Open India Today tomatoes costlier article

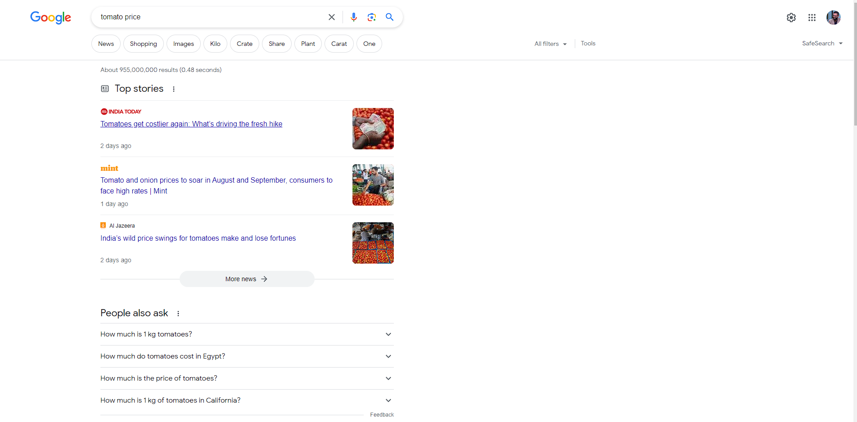tap(191, 124)
